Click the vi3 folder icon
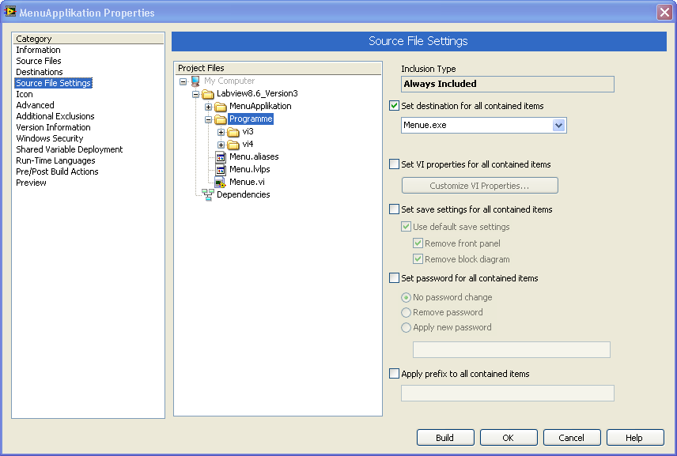Viewport: 677px width, 456px height. coord(233,132)
